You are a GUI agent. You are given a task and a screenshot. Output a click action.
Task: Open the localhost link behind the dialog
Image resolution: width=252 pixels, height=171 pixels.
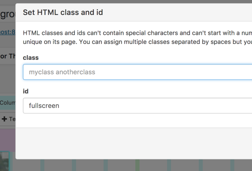7,32
